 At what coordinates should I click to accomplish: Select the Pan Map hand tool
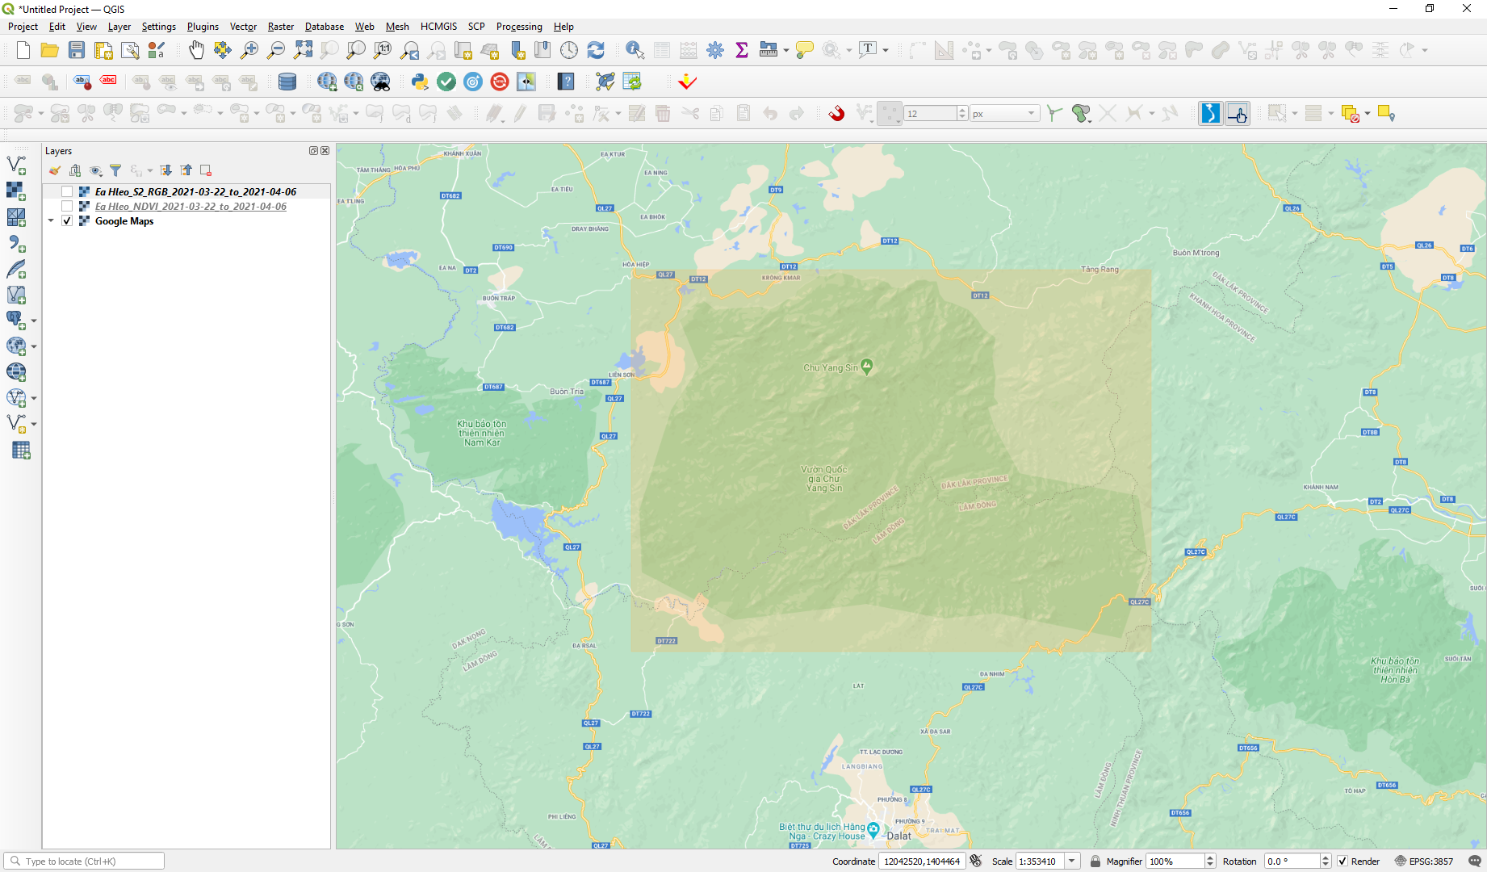196,50
